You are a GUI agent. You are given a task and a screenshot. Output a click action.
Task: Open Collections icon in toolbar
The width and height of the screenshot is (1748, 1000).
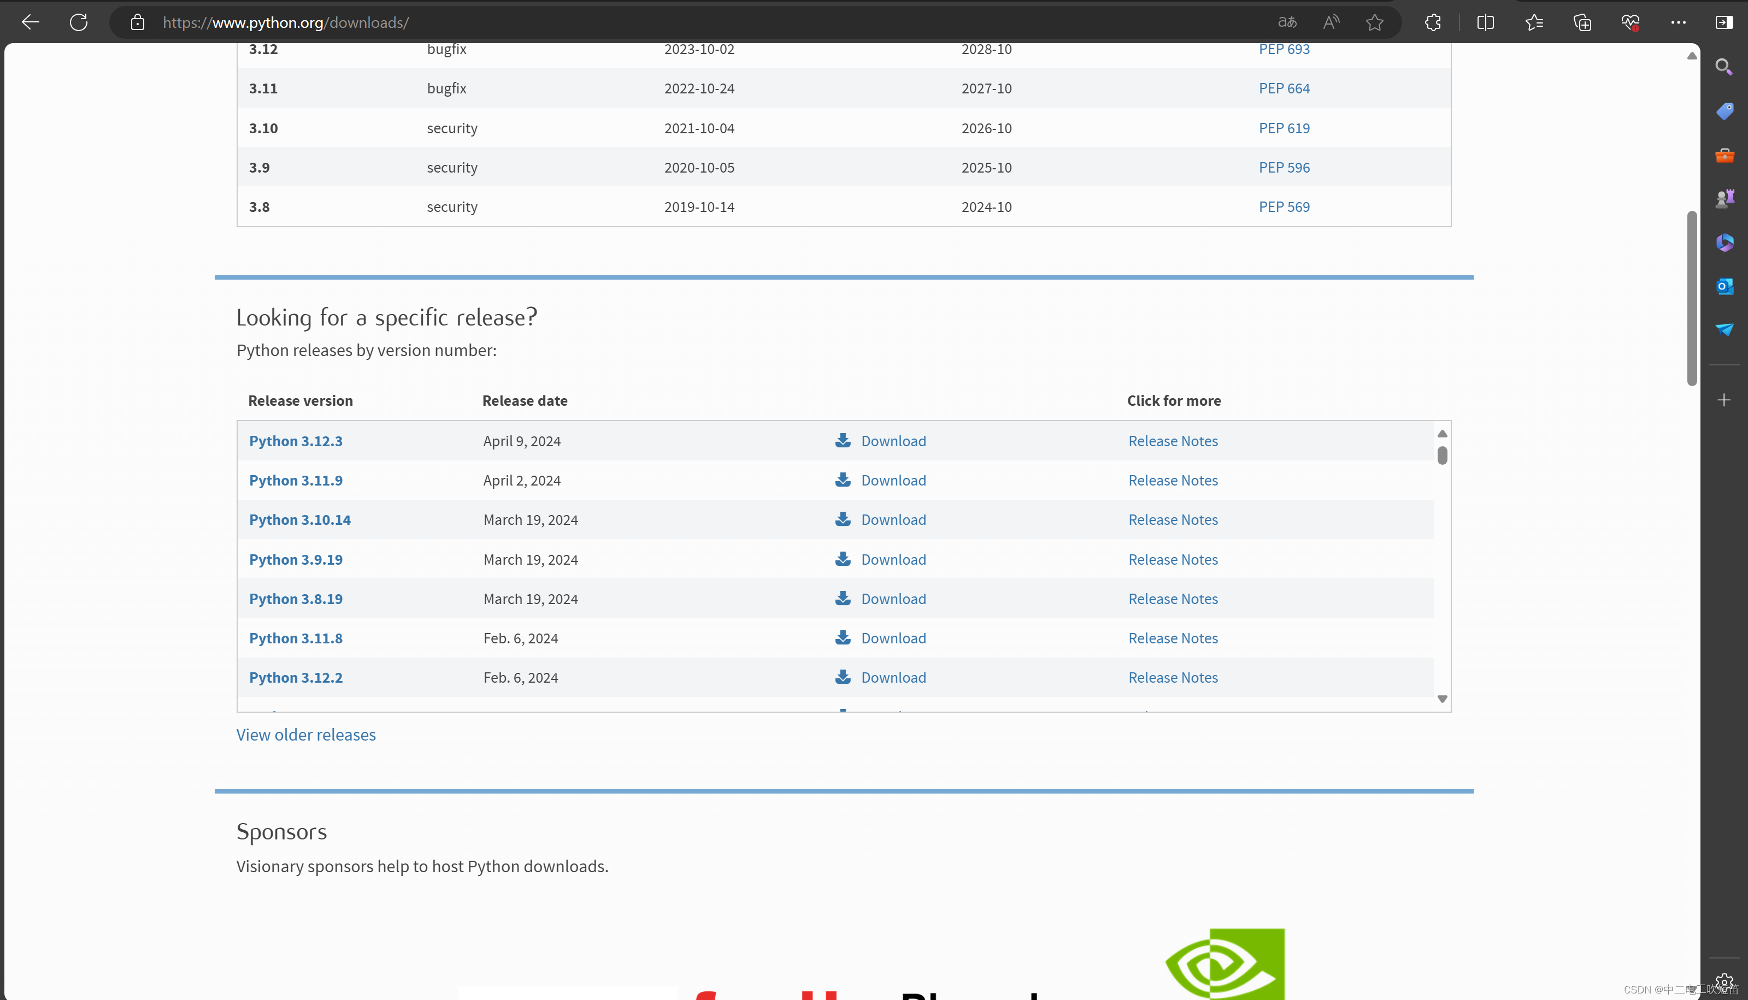pos(1582,22)
